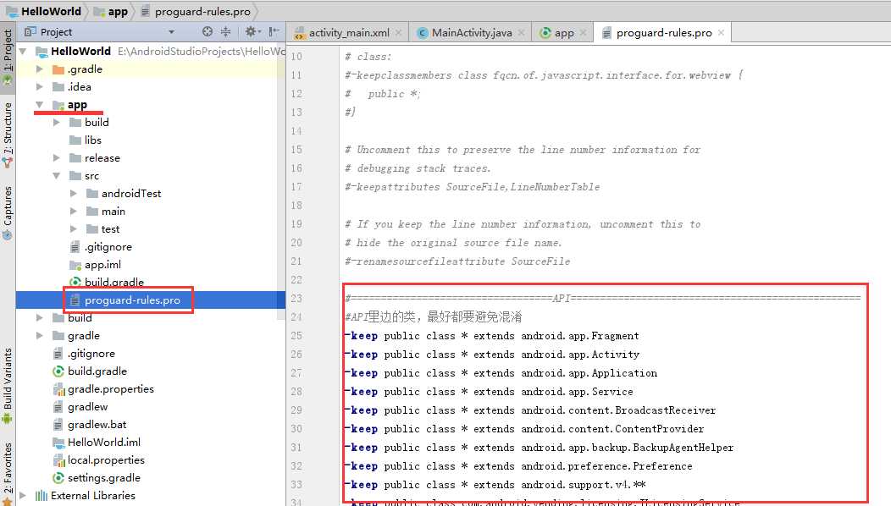Click the HelloWorld.iml file icon
This screenshot has width=891, height=506.
tap(58, 443)
